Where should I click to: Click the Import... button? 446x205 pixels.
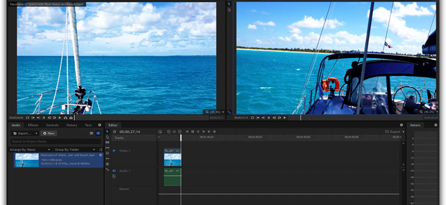tap(23, 133)
